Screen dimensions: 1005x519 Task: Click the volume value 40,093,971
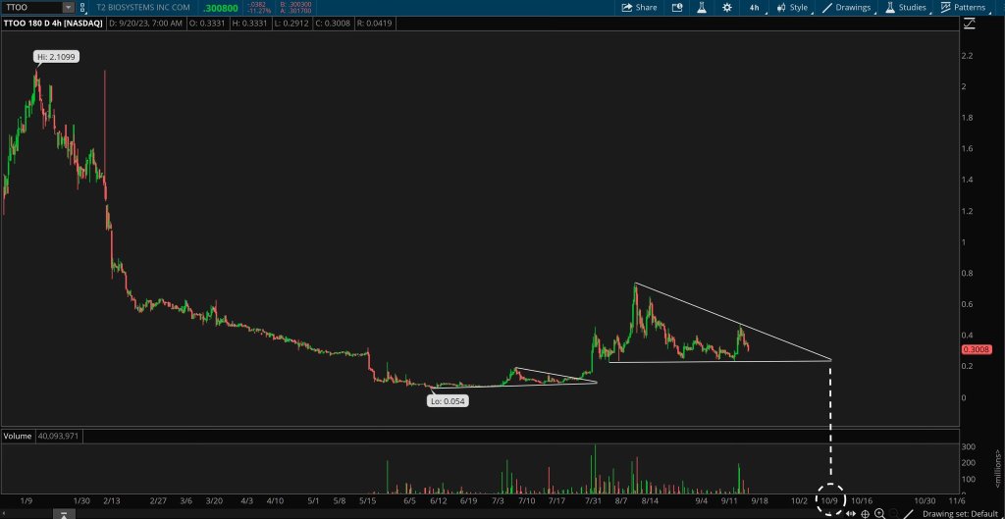click(58, 436)
